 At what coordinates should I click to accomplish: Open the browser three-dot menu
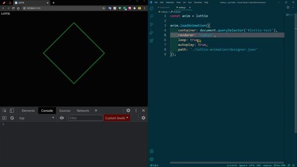tap(144, 8)
